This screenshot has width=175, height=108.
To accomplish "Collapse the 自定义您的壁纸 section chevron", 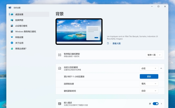I will (x=161, y=68).
